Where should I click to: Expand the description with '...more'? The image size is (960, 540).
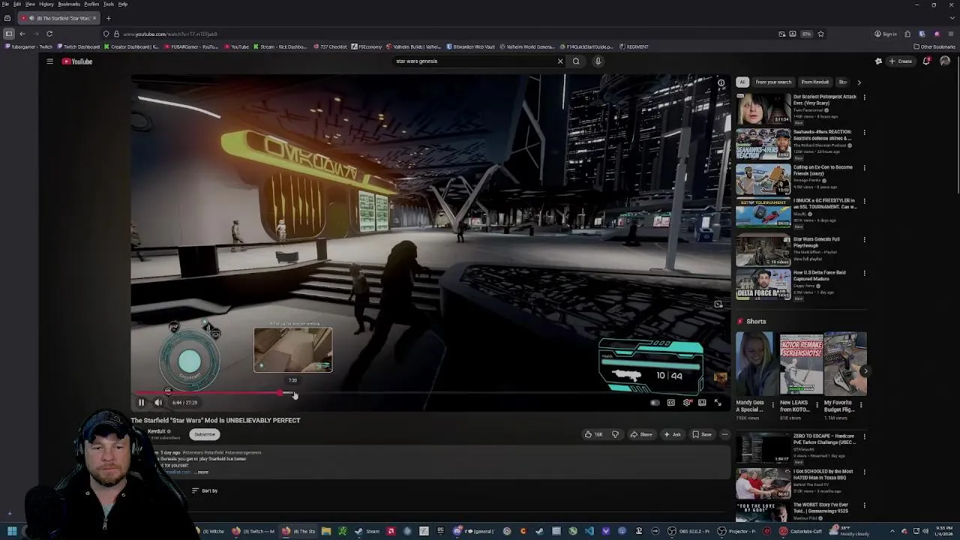point(201,472)
